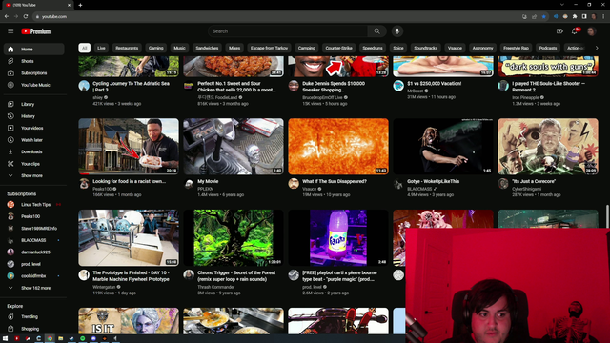610x343 pixels.
Task: Open the Fanta purple magic thumbnail
Action: coord(338,237)
